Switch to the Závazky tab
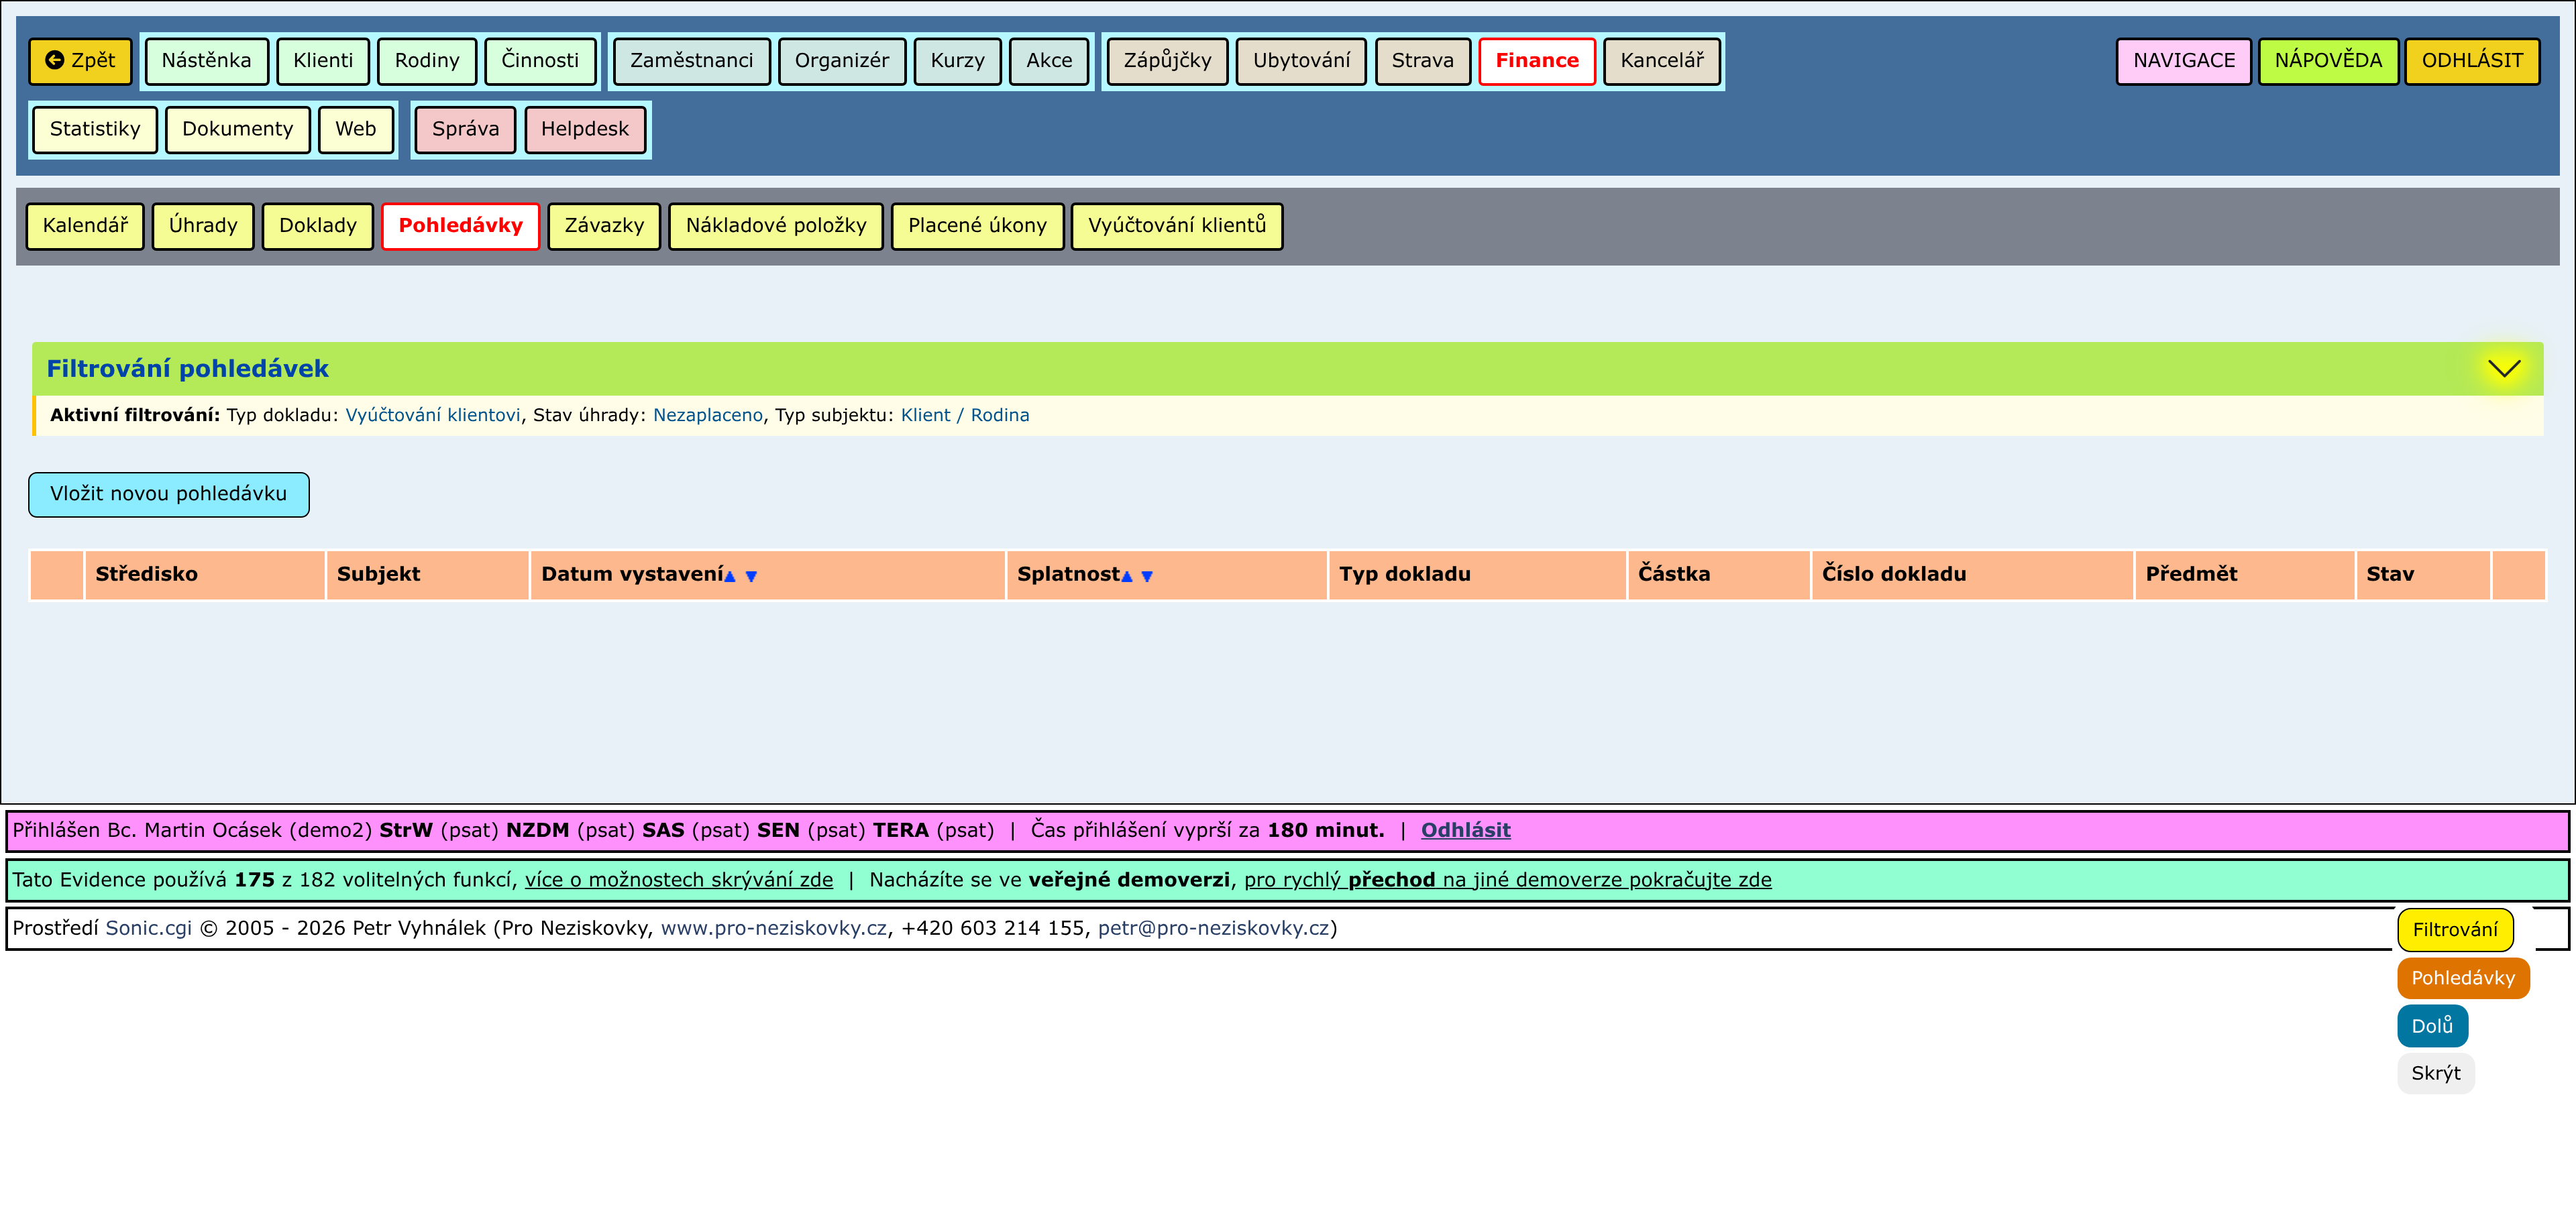The image size is (2576, 1207). coord(604,226)
